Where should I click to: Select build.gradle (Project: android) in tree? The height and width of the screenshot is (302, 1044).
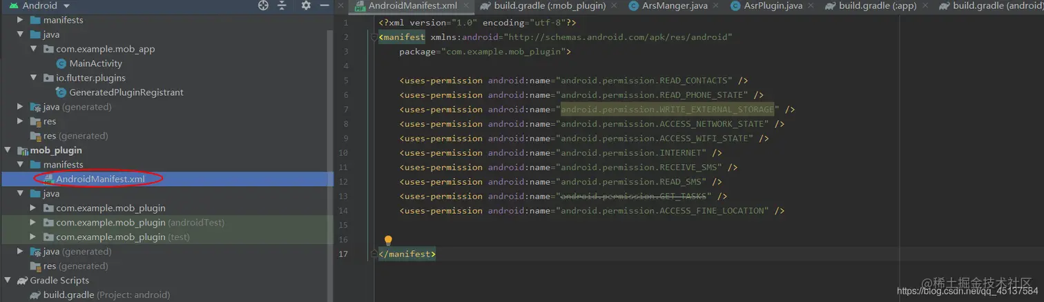(x=106, y=295)
